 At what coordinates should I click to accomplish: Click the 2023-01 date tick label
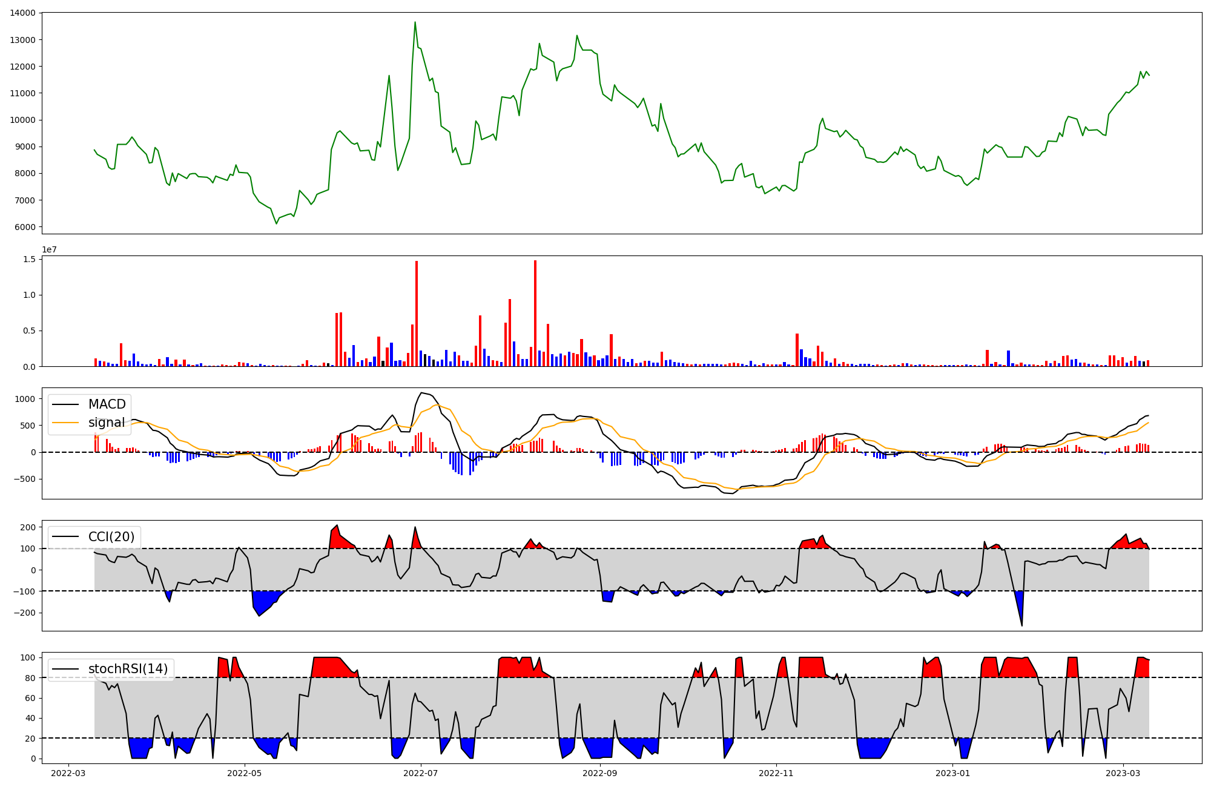(953, 772)
